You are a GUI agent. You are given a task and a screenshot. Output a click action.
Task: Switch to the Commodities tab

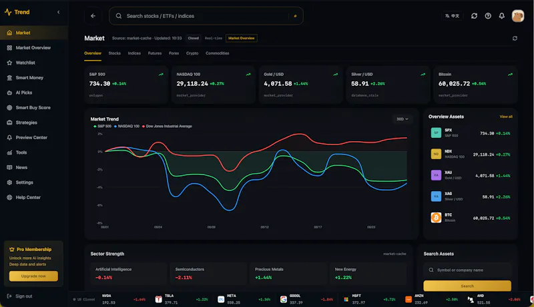pos(218,53)
